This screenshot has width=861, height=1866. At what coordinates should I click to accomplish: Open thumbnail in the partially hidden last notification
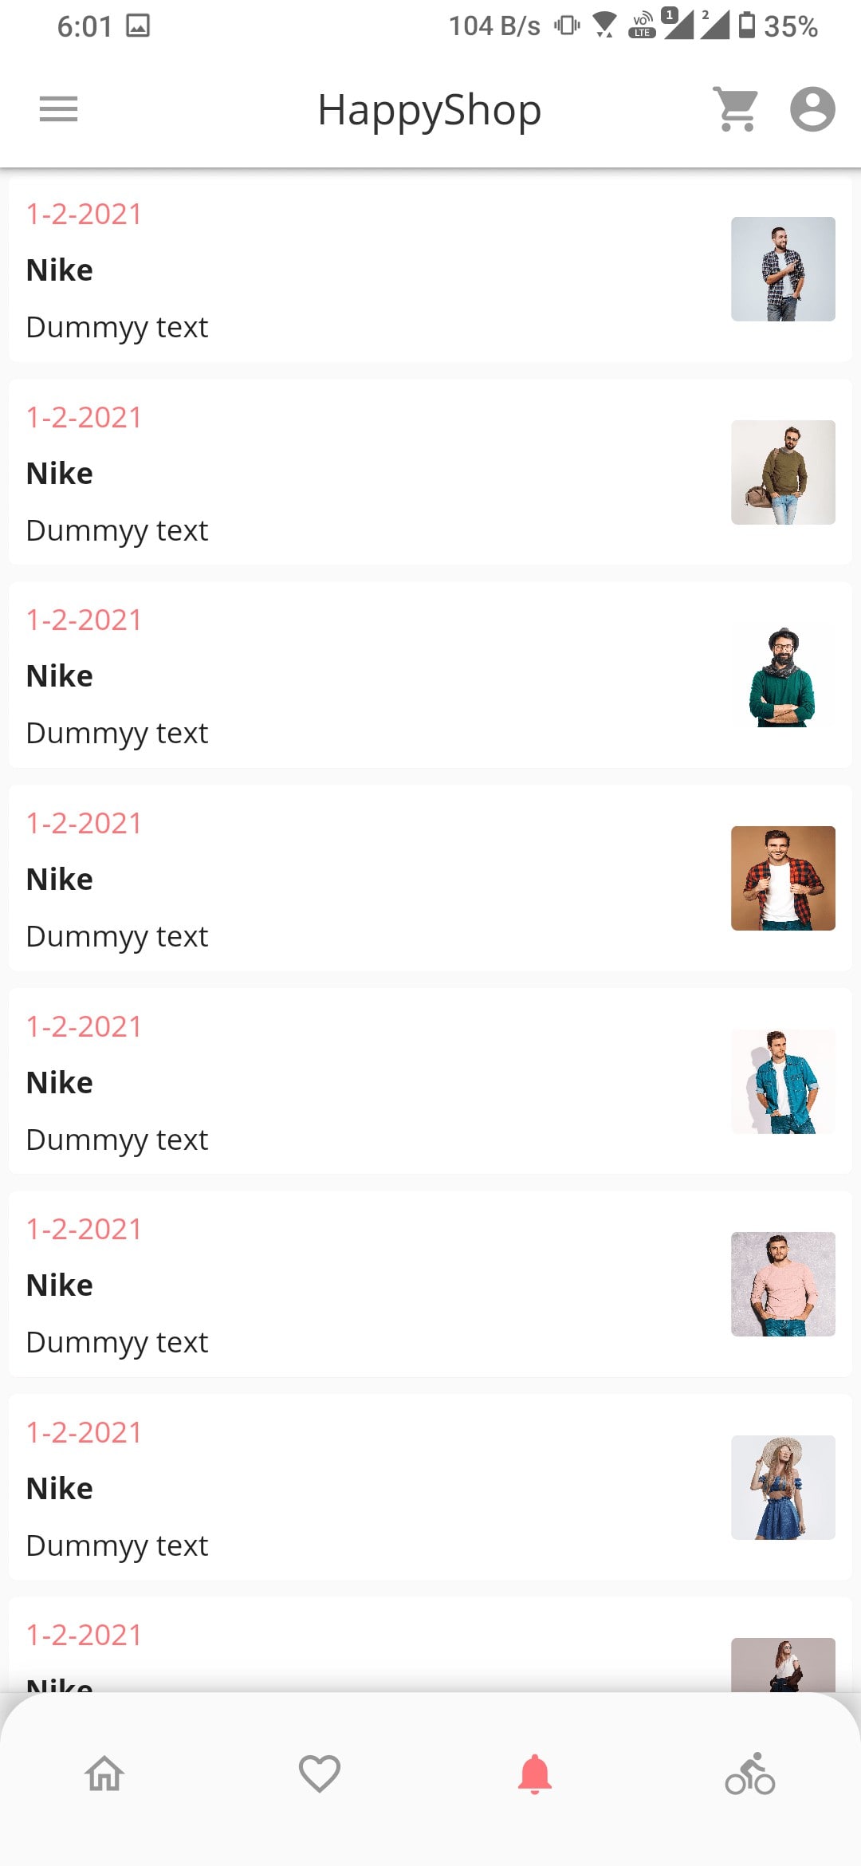tap(783, 1665)
